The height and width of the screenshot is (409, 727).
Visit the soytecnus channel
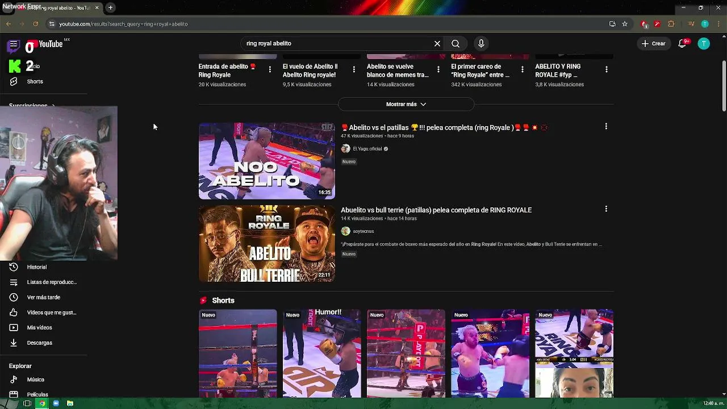click(x=363, y=231)
